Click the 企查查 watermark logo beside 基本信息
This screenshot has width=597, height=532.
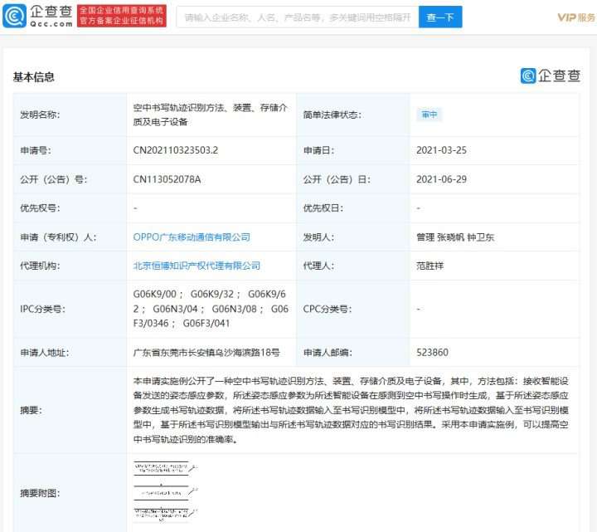(551, 76)
